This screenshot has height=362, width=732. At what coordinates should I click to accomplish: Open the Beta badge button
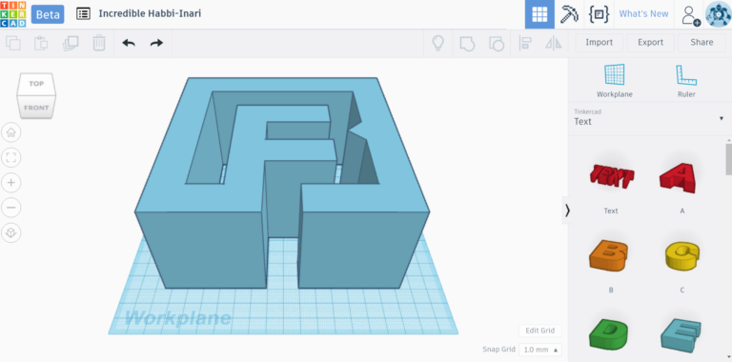[48, 14]
